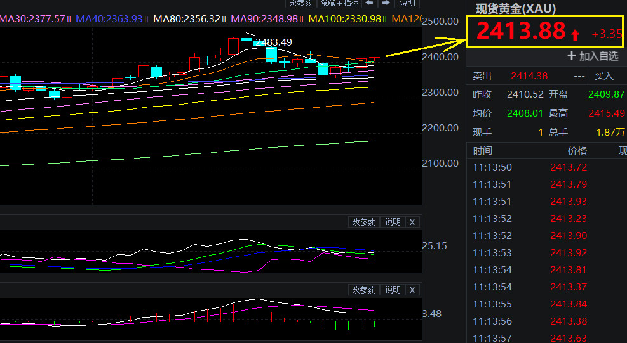
Task: Click the 时间 column header
Action: coord(482,151)
